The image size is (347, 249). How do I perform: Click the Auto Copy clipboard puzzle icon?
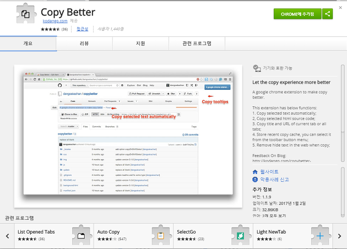tap(161, 235)
